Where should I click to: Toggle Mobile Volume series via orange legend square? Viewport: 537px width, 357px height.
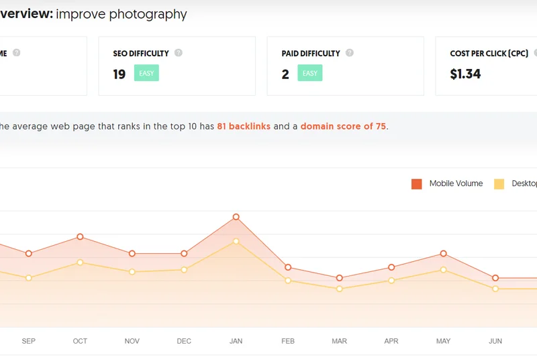417,184
